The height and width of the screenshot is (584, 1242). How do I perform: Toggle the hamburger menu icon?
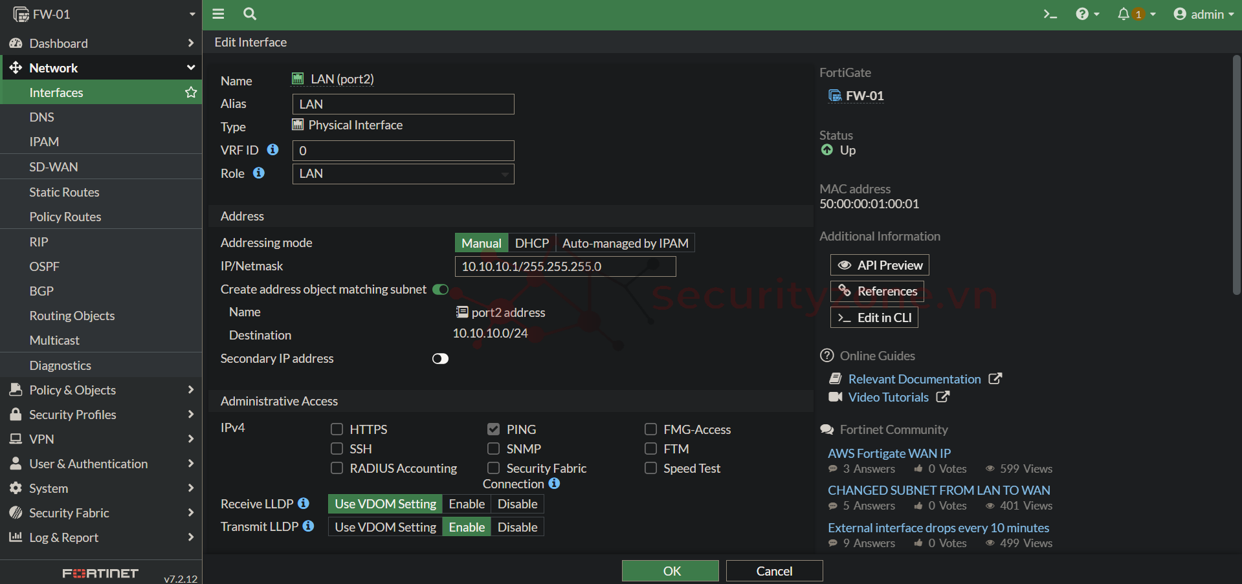coord(218,14)
